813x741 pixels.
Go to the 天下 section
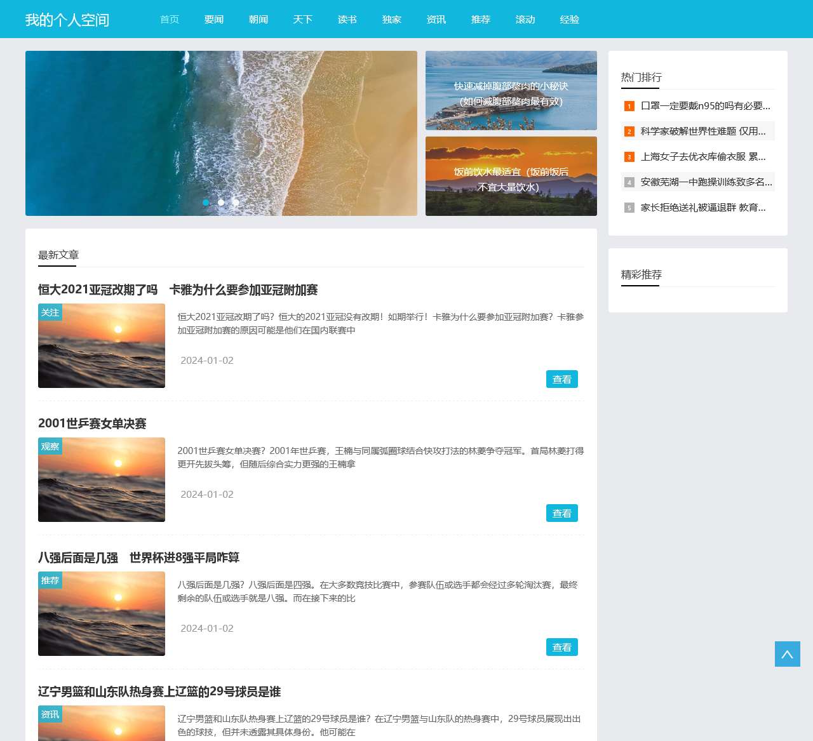303,19
